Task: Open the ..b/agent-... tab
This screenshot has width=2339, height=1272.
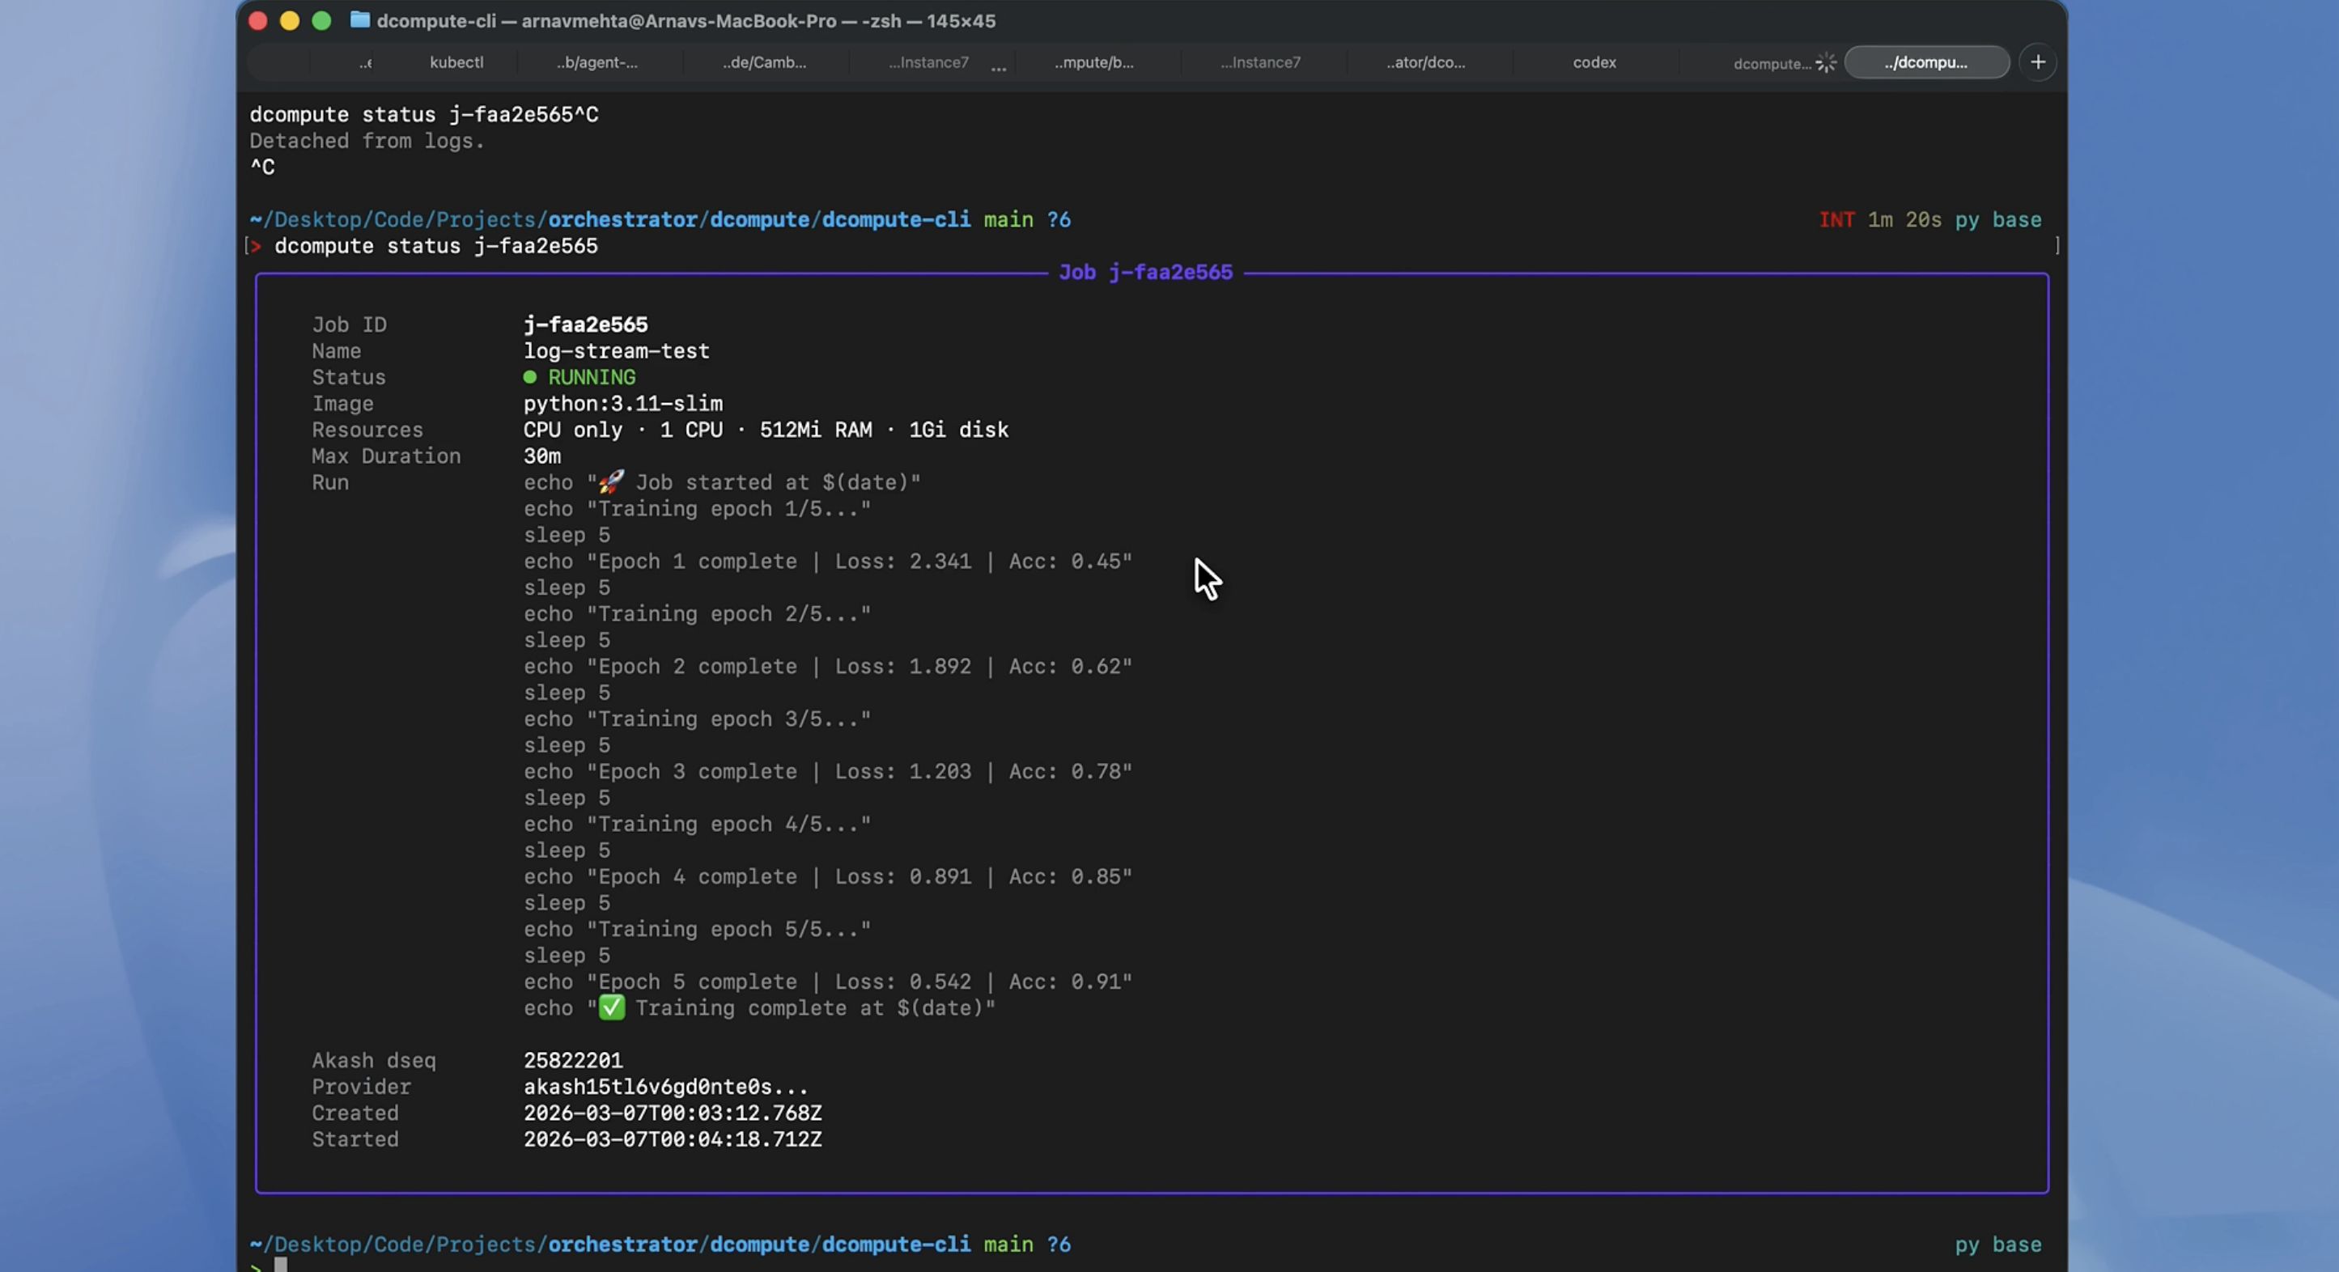Action: (x=596, y=62)
